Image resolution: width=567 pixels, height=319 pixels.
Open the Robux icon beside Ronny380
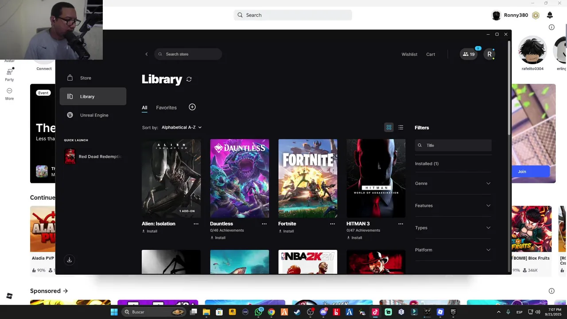tap(536, 15)
